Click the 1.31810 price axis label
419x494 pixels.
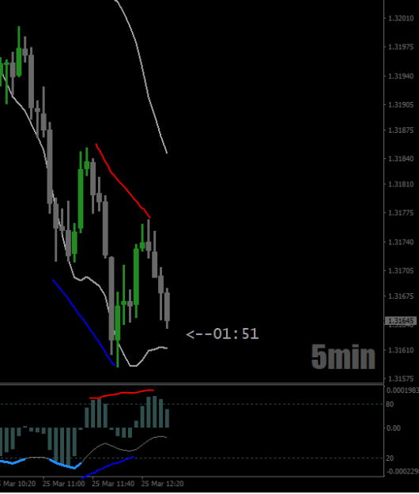point(401,184)
